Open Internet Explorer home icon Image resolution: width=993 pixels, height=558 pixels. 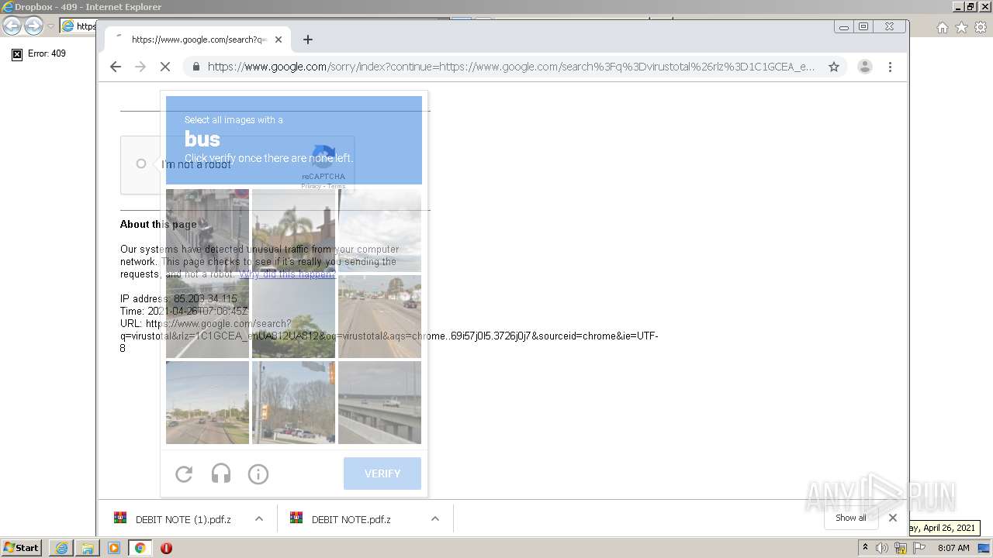point(943,27)
